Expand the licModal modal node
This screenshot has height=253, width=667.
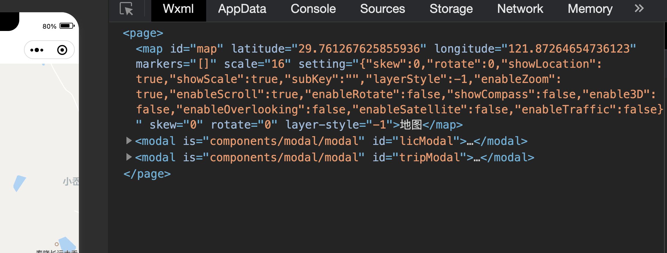129,141
